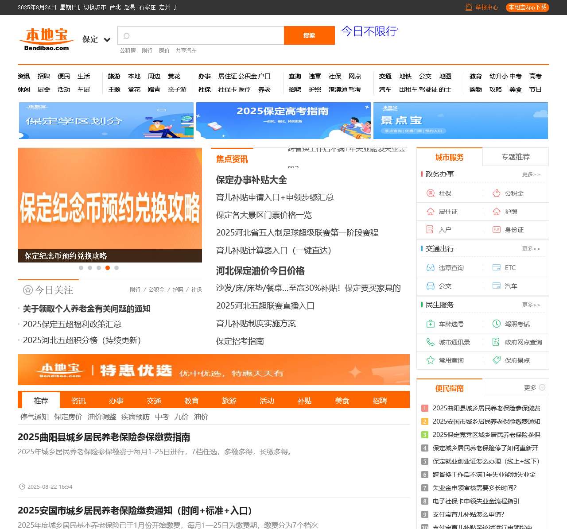Expand 更多 under 政务办事
This screenshot has width=567, height=529.
pos(532,174)
